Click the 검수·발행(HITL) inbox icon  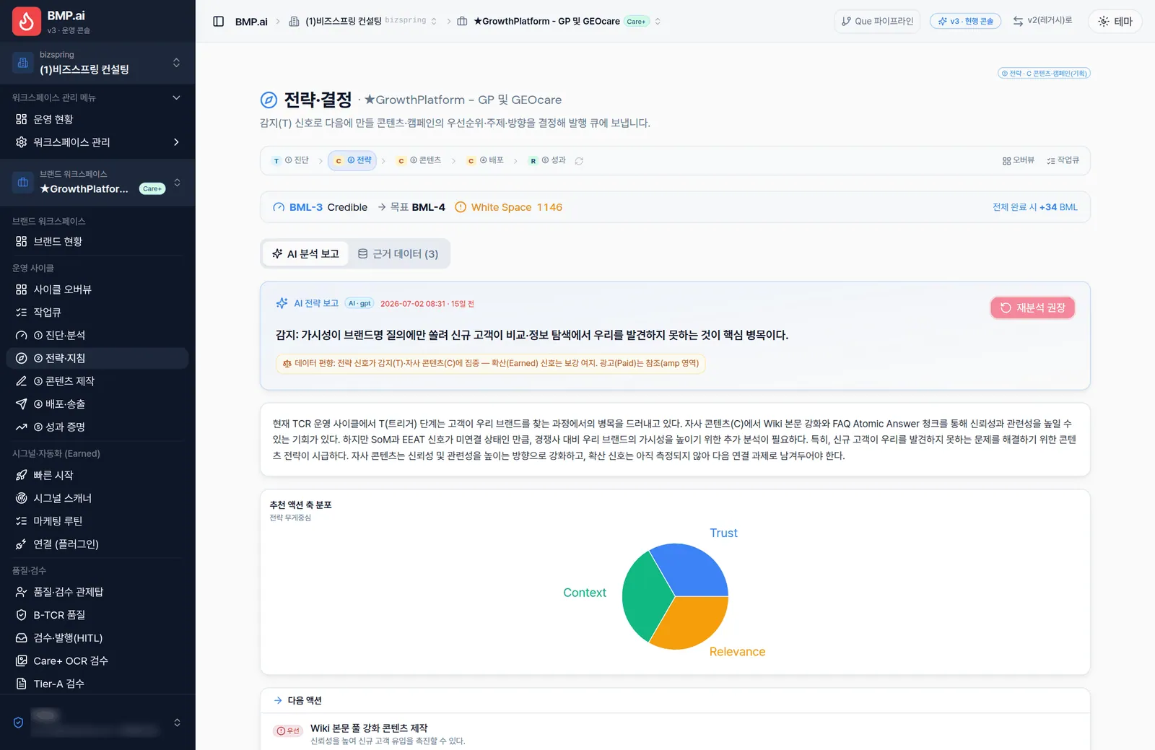[x=22, y=638]
